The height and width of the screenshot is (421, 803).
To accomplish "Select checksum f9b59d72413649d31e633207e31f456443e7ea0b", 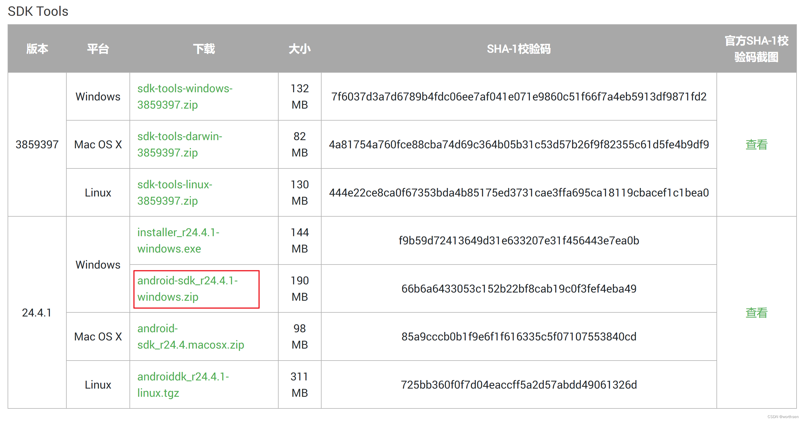I will click(519, 240).
